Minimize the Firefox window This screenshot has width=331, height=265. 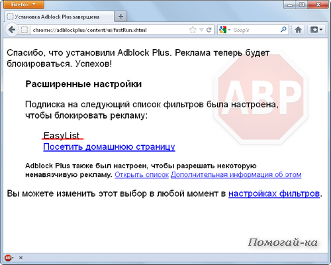click(290, 5)
